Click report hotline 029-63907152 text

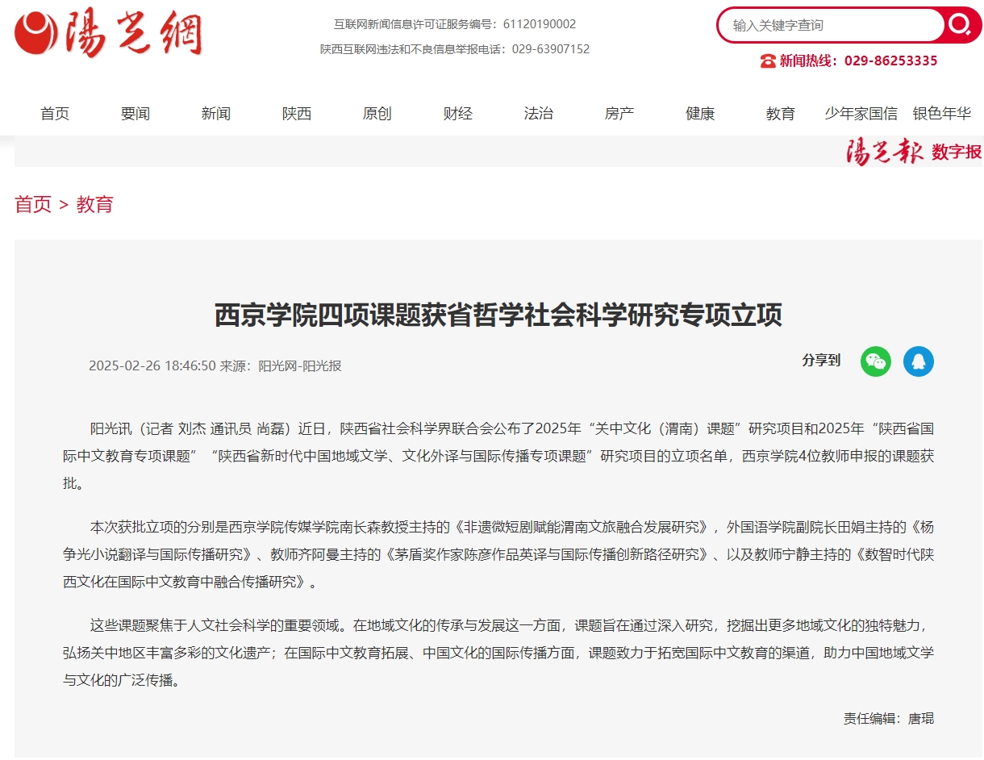(552, 49)
